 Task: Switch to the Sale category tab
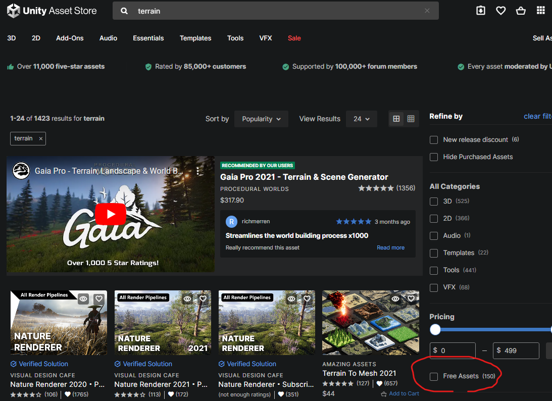[x=294, y=38]
